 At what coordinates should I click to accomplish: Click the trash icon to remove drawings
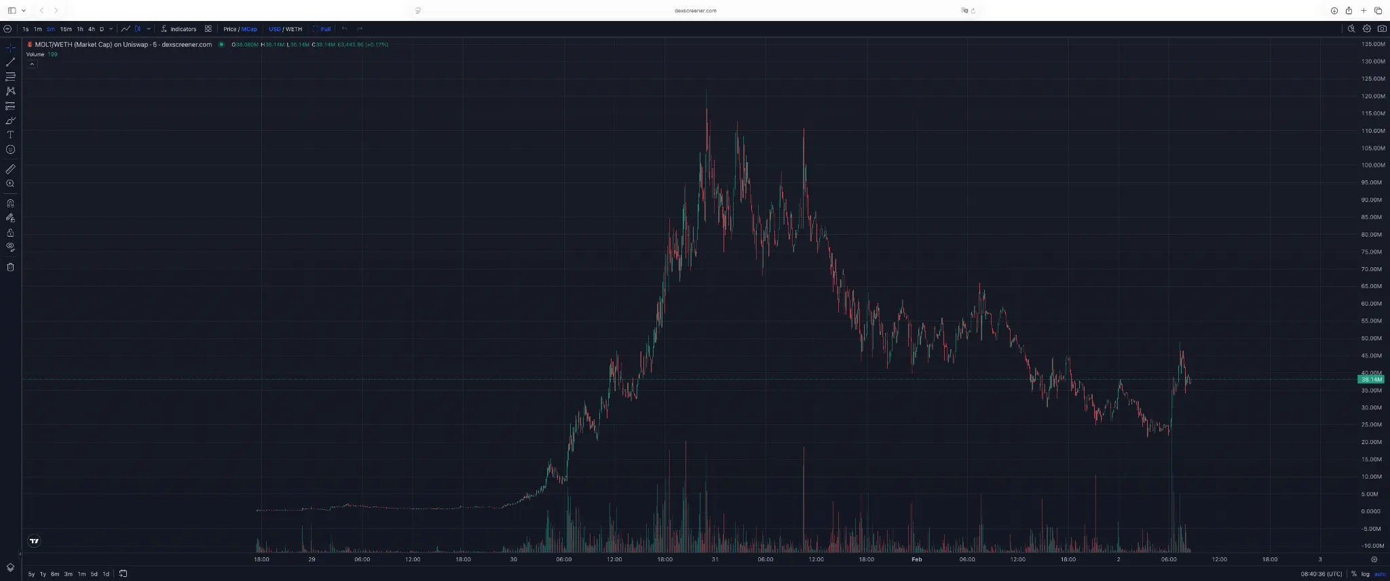tap(10, 267)
